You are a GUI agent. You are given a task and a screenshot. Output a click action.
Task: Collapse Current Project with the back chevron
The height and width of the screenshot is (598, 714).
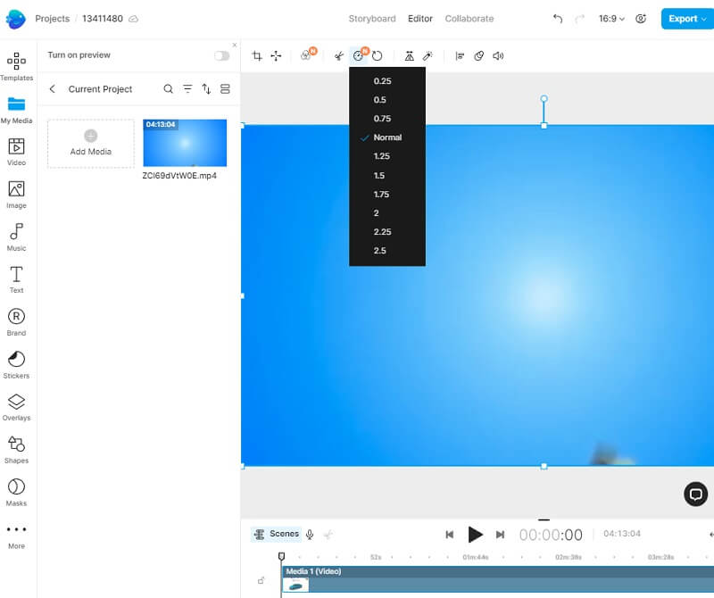tap(51, 89)
